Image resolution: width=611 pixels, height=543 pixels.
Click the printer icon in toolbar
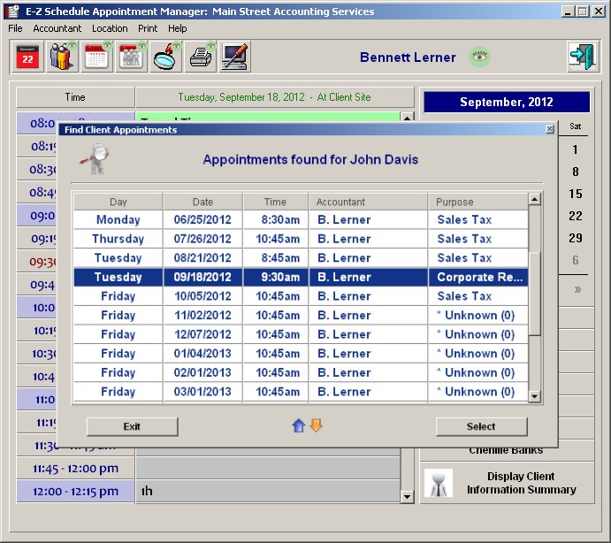[201, 57]
